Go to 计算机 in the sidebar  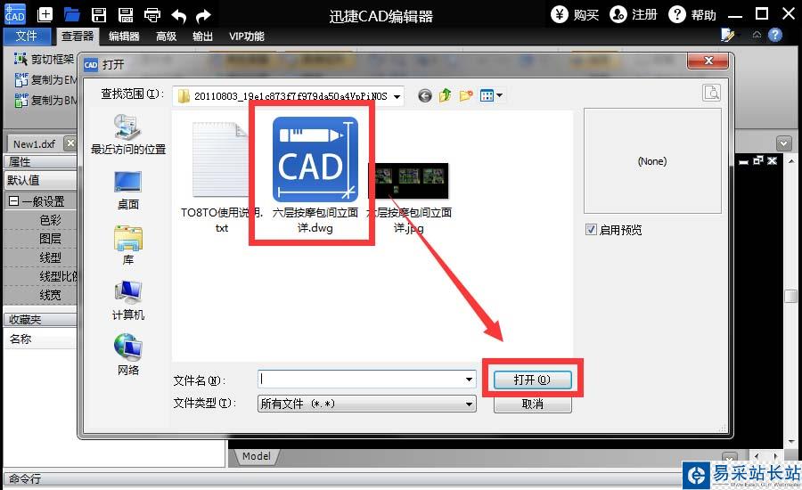pyautogui.click(x=127, y=300)
